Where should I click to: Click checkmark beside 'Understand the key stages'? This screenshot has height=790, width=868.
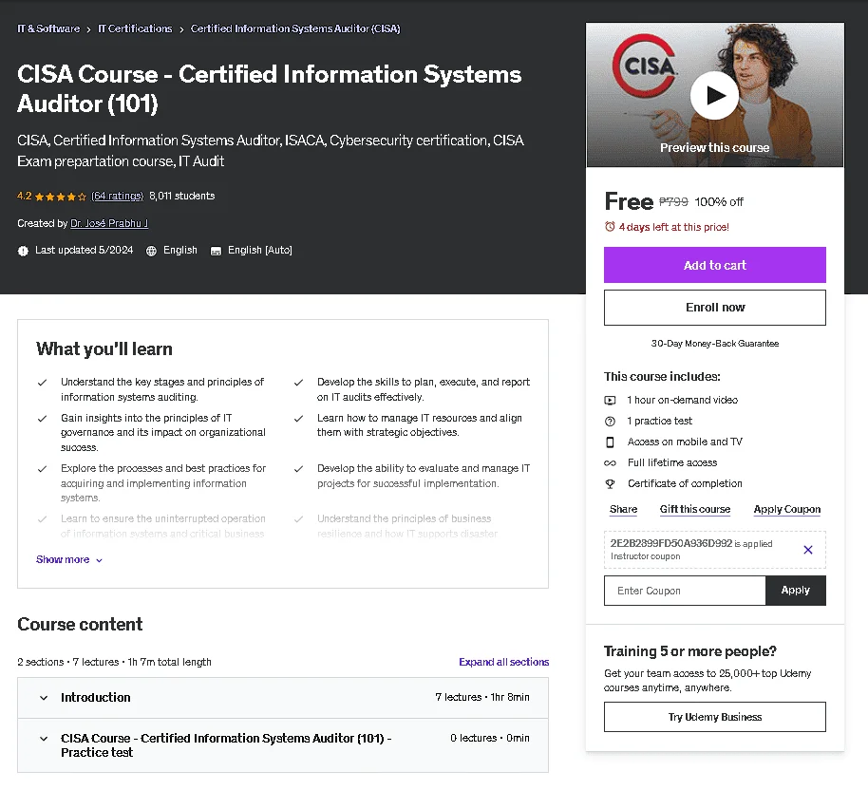(42, 383)
